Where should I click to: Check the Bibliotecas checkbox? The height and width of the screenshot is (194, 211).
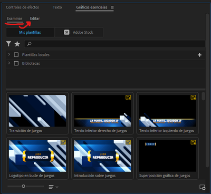tap(16, 63)
